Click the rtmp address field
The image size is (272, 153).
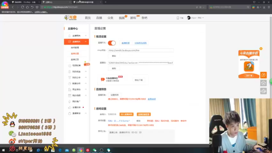[x=141, y=50]
